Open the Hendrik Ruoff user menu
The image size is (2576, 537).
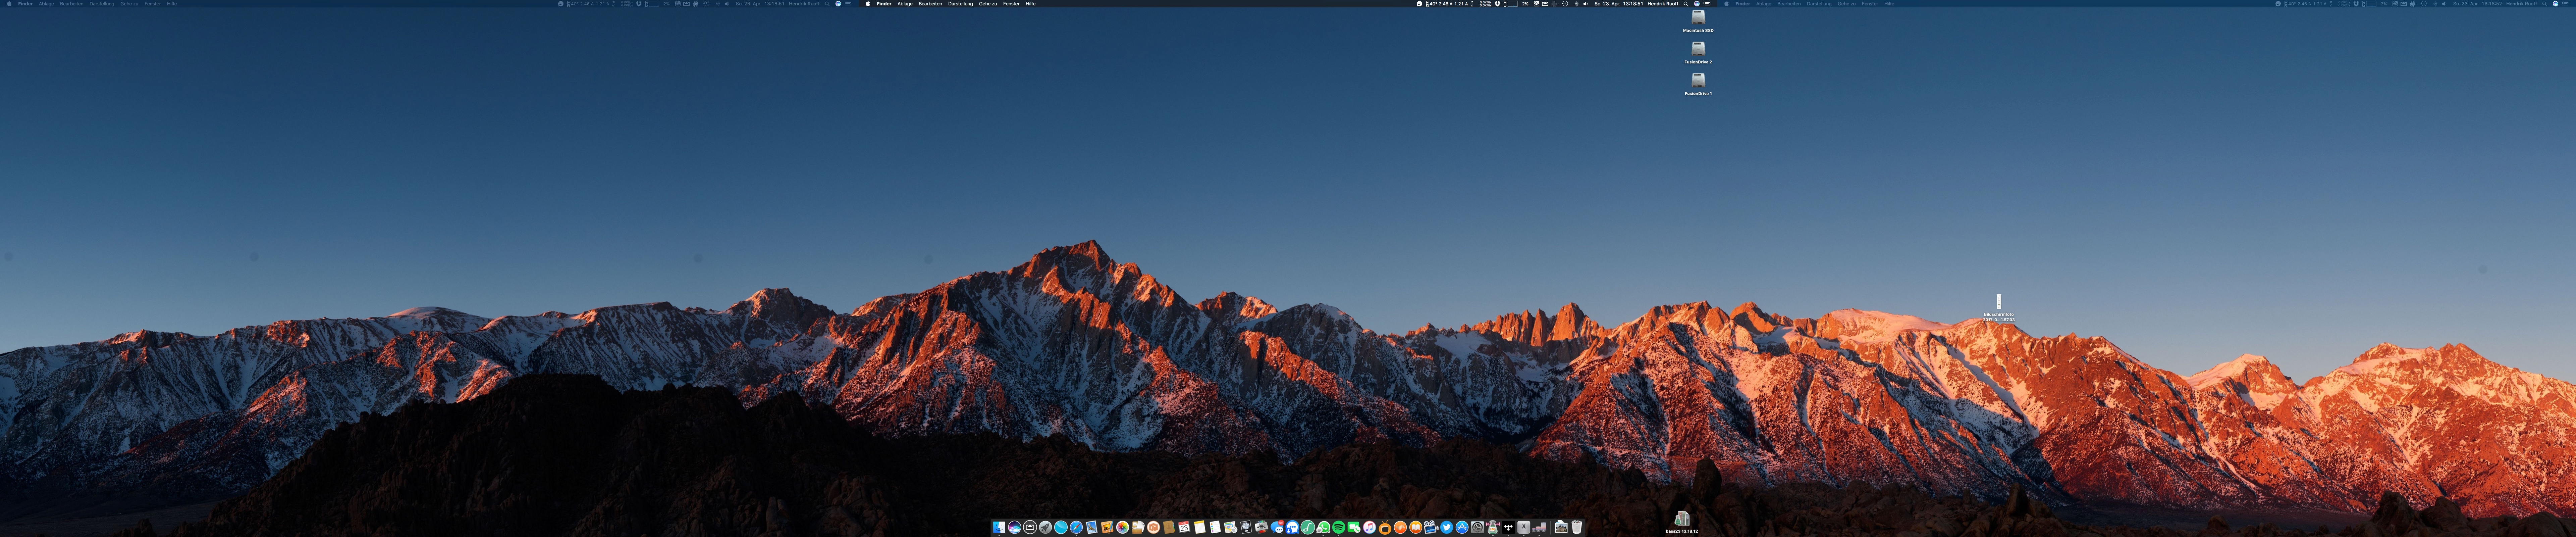click(1663, 4)
